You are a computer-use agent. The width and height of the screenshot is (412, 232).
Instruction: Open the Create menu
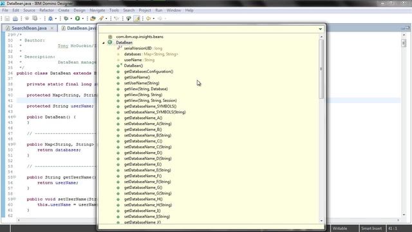coord(64,10)
